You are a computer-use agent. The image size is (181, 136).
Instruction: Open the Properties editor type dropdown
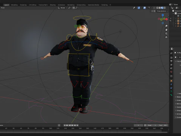[172, 49]
